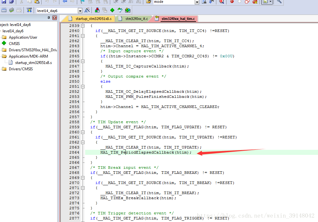Click the HAL_TIM_PWM_PulseFinishedCallback(htim) line
This screenshot has width=318, height=222.
[156, 97]
